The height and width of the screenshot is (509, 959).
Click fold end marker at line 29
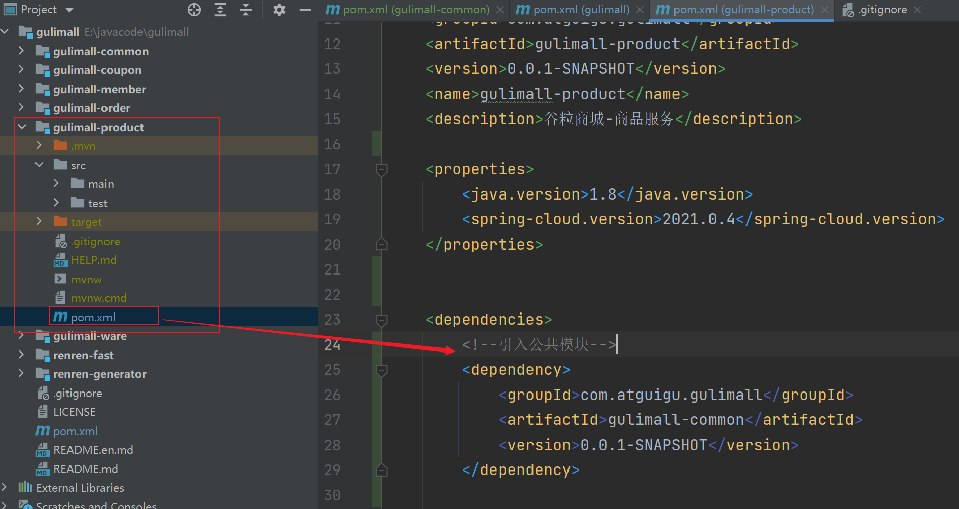tap(382, 470)
